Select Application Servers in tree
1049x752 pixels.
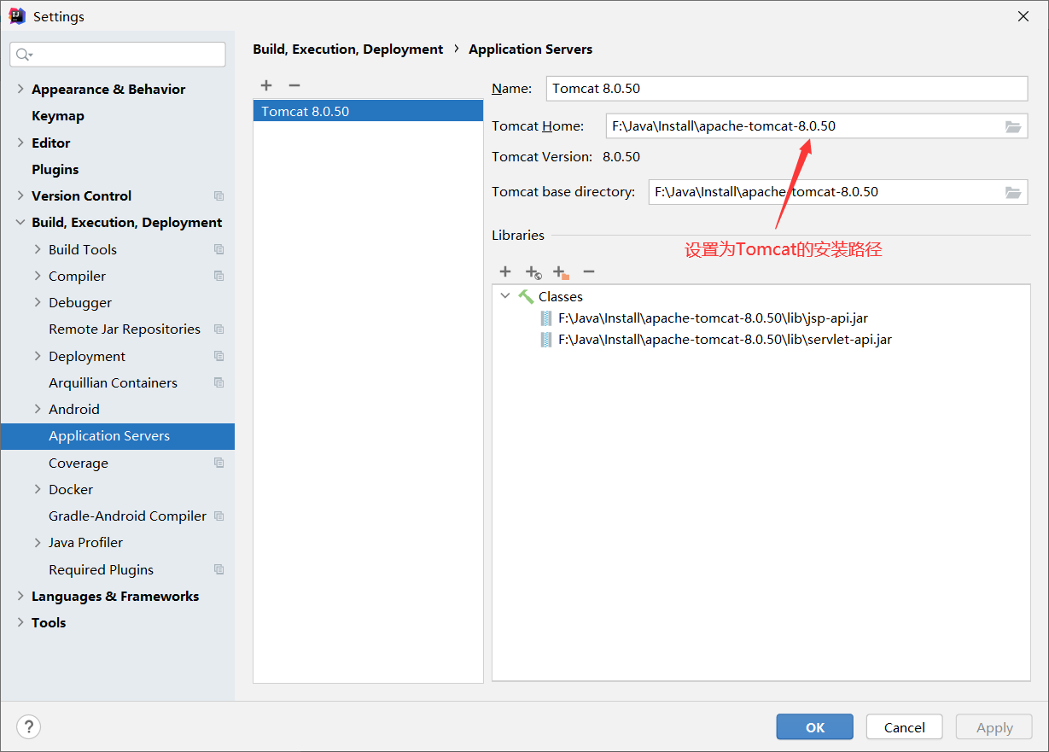click(118, 436)
